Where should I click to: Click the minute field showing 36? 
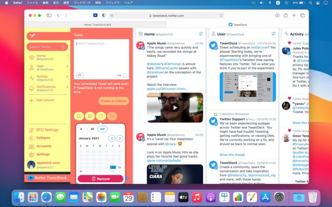92,129
